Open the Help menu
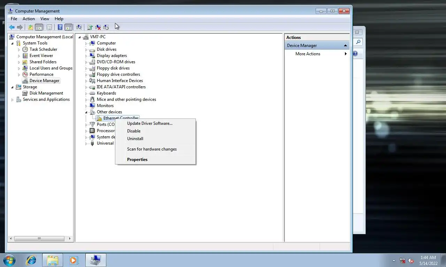 (59, 19)
